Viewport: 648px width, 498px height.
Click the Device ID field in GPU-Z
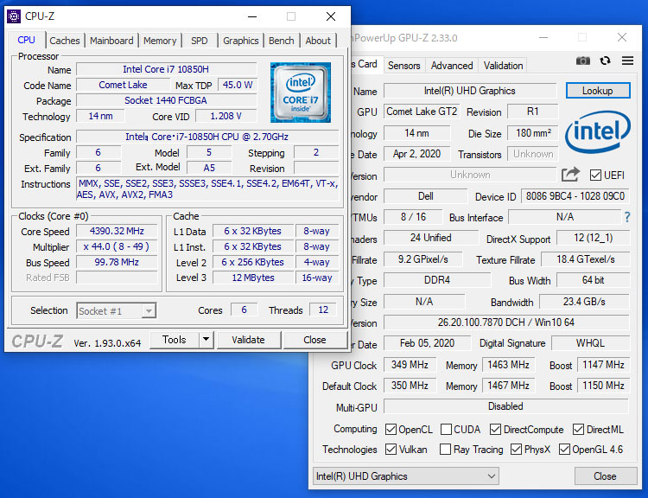[575, 196]
